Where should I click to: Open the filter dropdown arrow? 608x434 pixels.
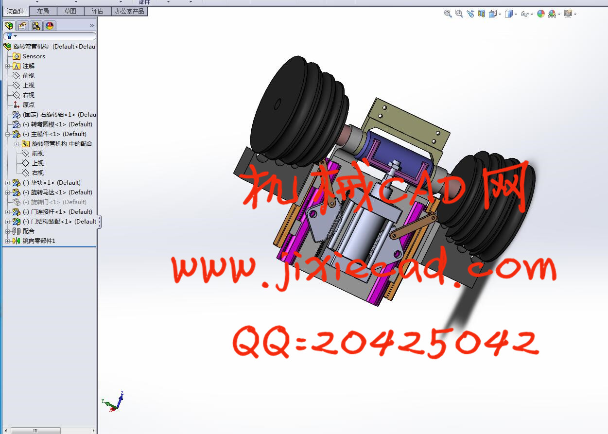[16, 36]
